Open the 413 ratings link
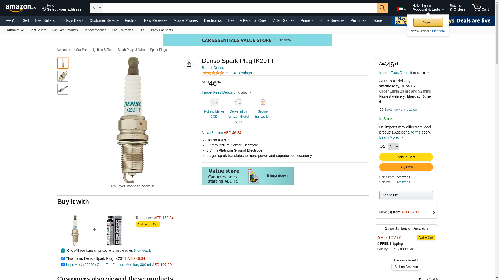This screenshot has height=280, width=499. [x=242, y=73]
